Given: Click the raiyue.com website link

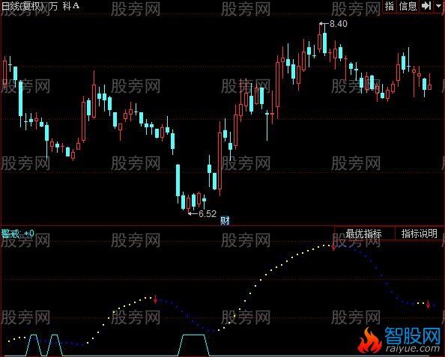Looking at the screenshot, I should [x=413, y=348].
